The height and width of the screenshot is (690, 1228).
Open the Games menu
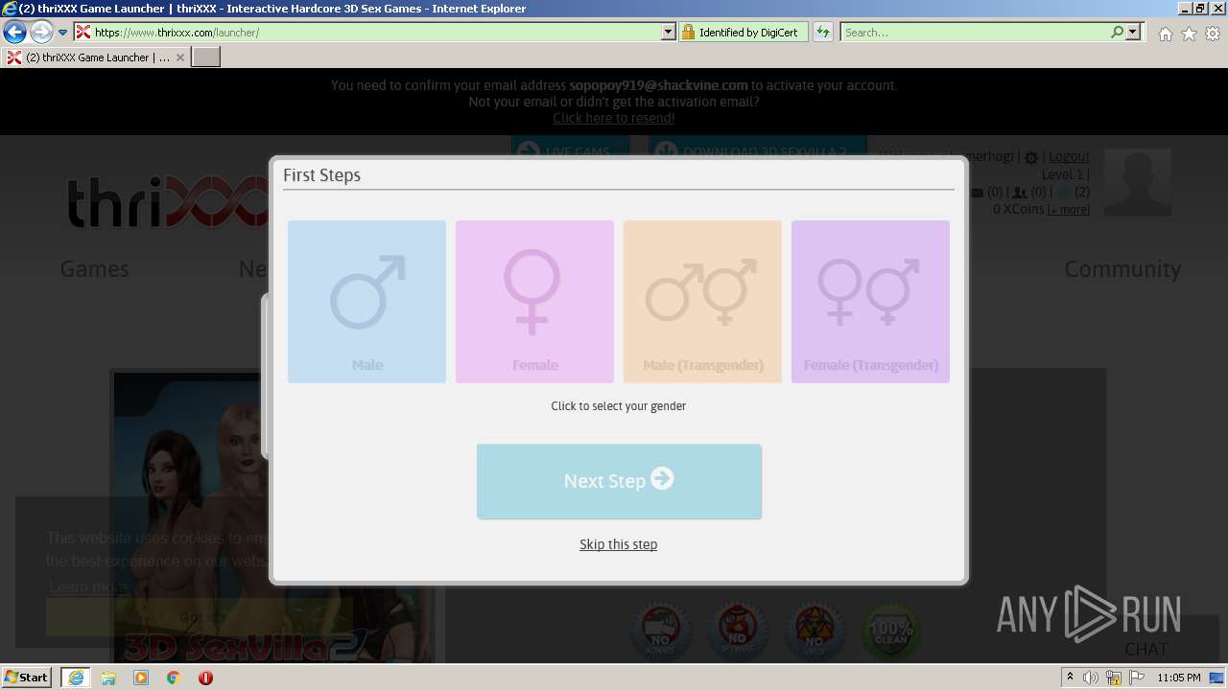pos(94,269)
